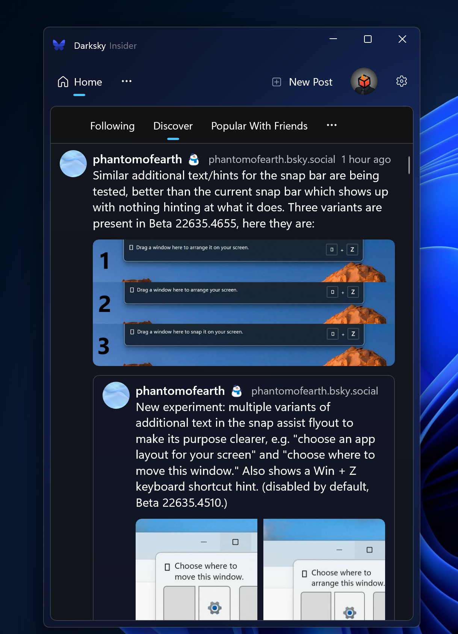The height and width of the screenshot is (634, 458).
Task: Click the quoted post text 'New experiment: multiple variants'
Action: (x=233, y=407)
